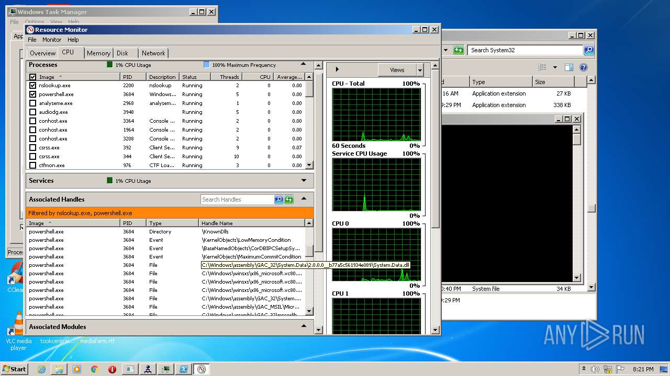Screen dimensions: 670x376
Task: Click the network tray icon
Action: pos(607,369)
